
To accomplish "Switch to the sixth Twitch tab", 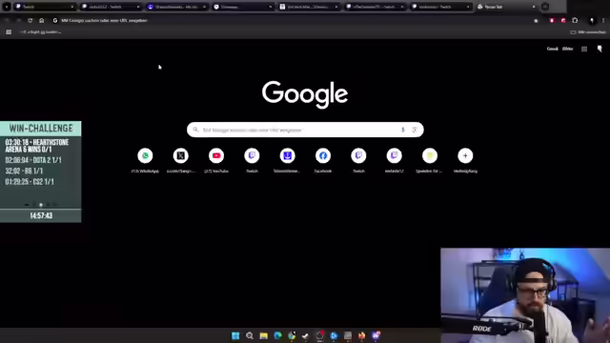I will tap(375, 7).
